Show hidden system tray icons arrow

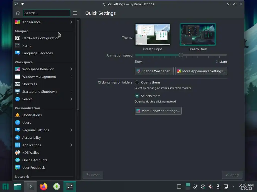coord(233,186)
